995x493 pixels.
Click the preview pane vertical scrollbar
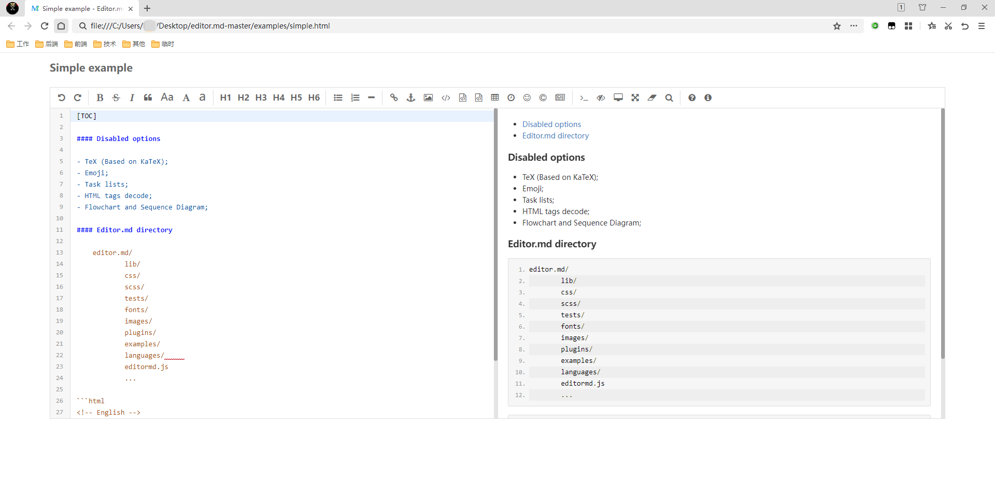(x=943, y=233)
